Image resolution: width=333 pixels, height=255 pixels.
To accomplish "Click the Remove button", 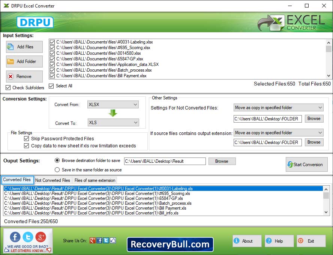I will point(24,76).
